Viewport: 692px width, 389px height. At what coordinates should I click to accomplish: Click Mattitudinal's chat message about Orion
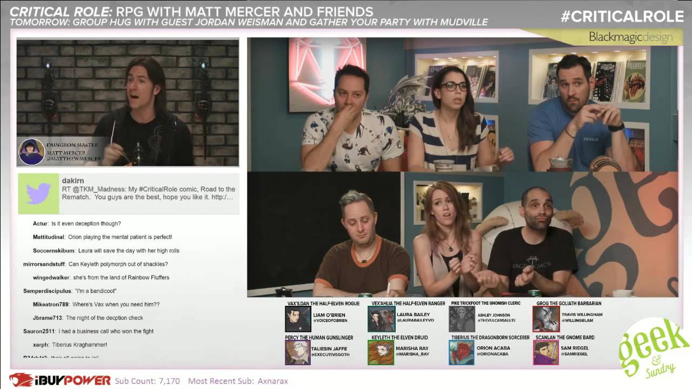102,237
